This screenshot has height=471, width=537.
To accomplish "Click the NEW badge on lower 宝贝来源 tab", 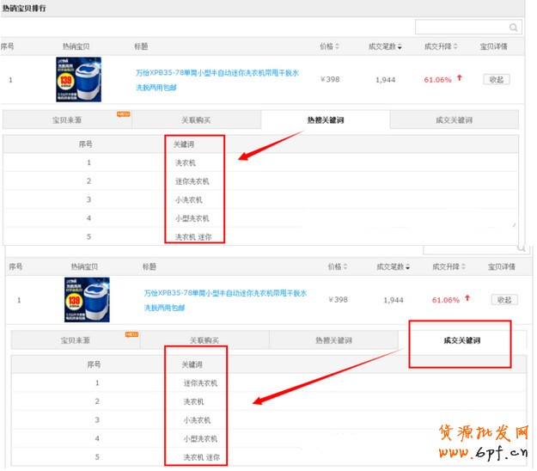I will coord(131,333).
